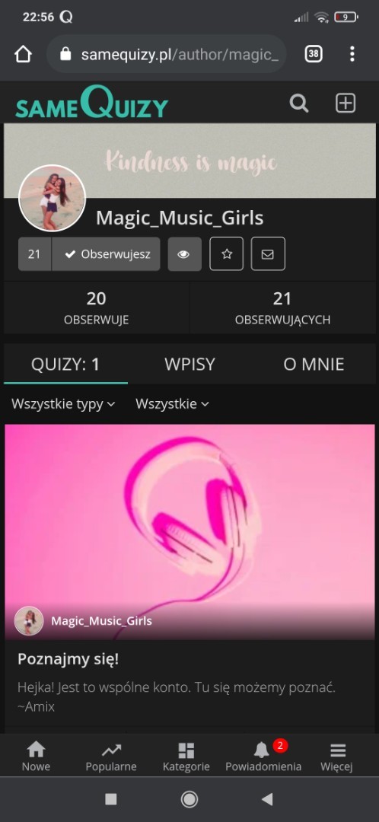Send a message via envelope icon
The image size is (379, 822).
coord(268,254)
